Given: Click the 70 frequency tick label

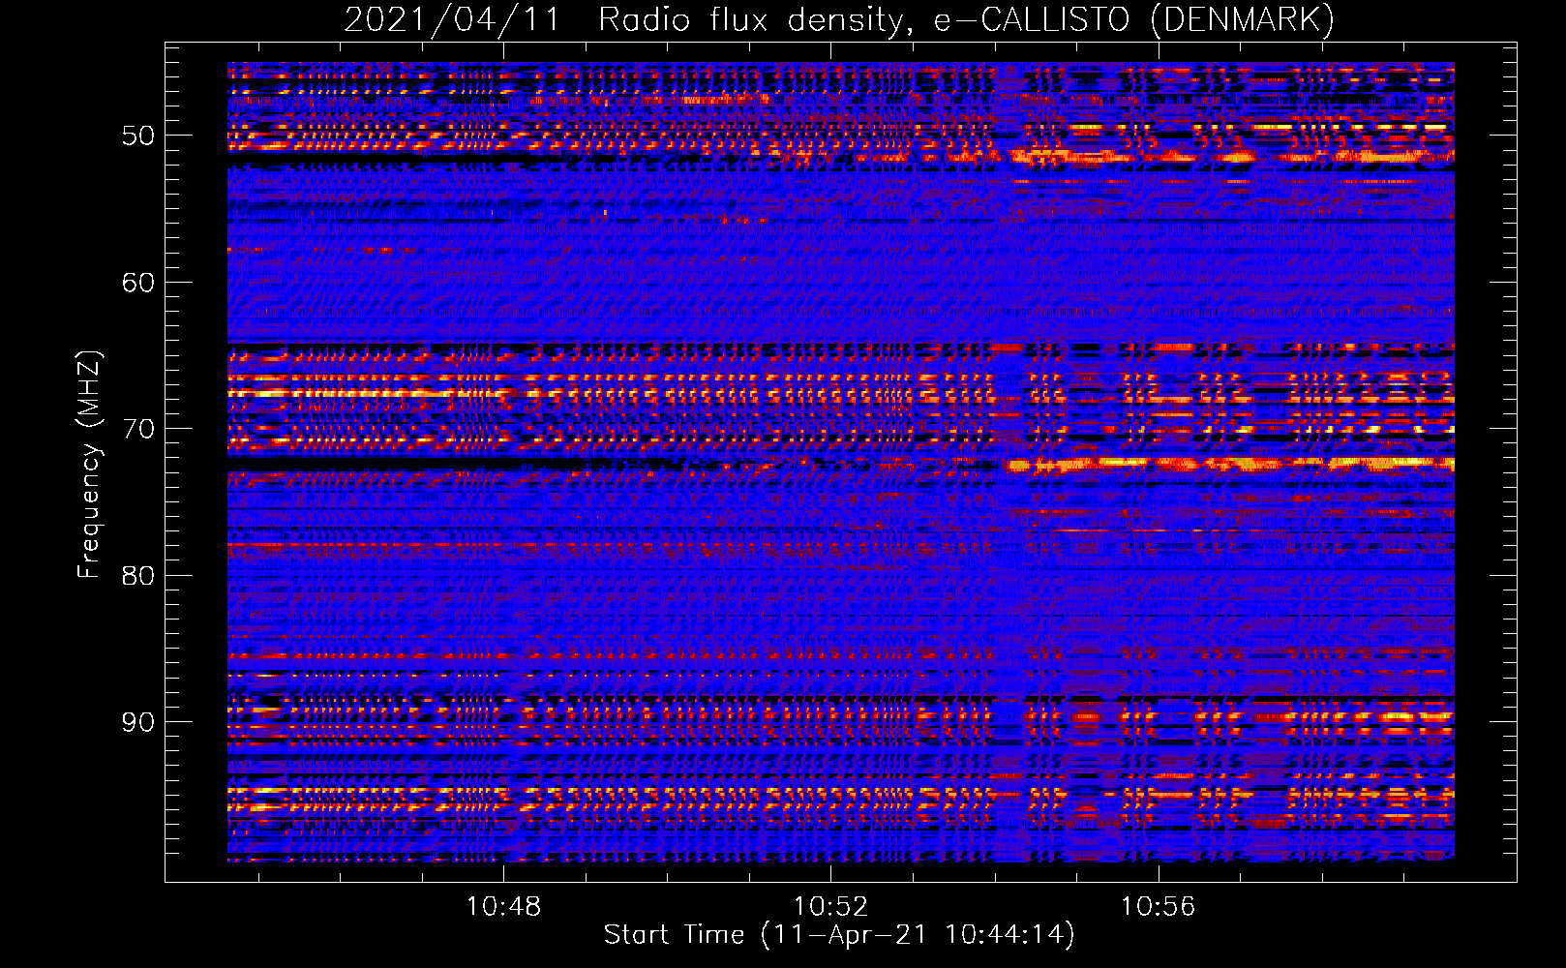Looking at the screenshot, I should 138,429.
